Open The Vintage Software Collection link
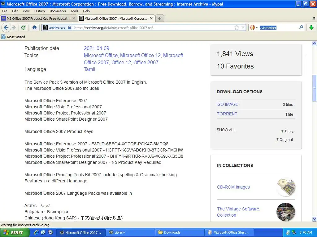 [238, 212]
